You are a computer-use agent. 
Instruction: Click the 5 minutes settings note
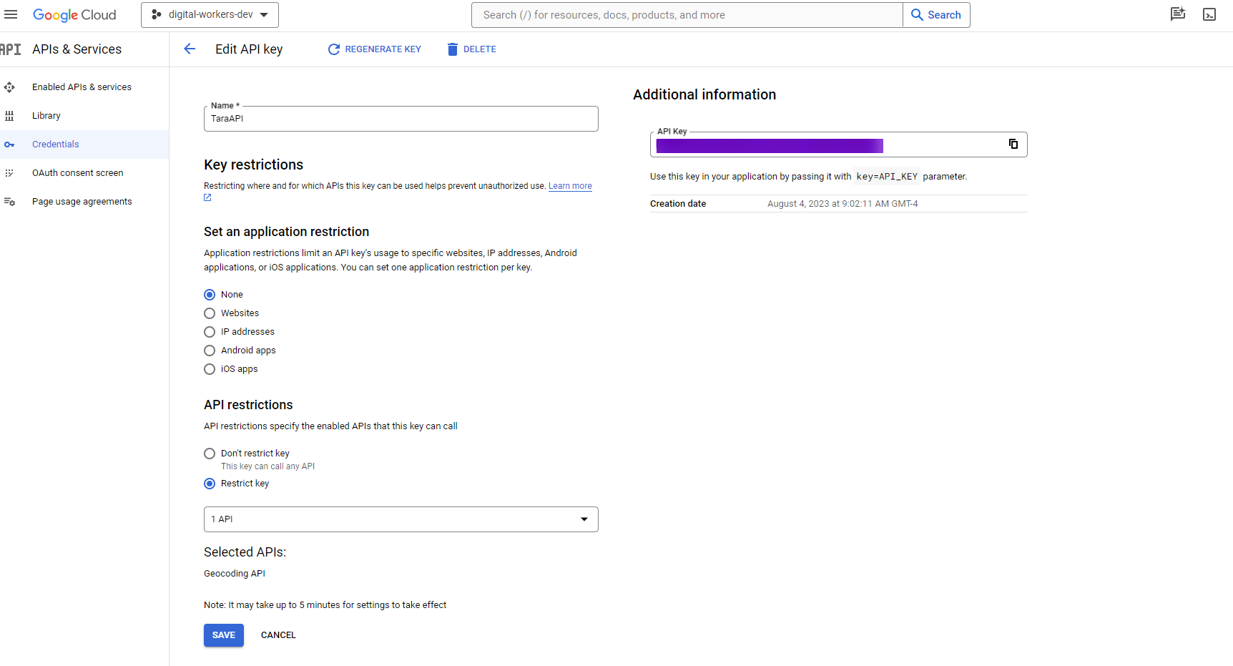tap(325, 605)
